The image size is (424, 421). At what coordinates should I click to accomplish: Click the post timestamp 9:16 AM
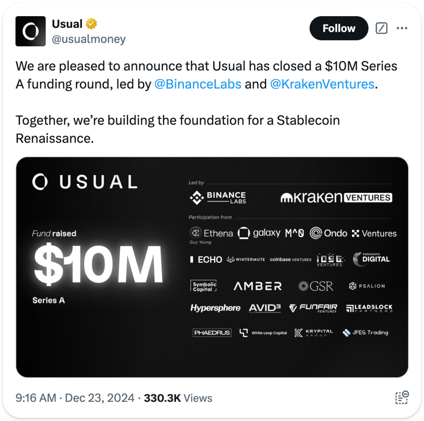36,398
